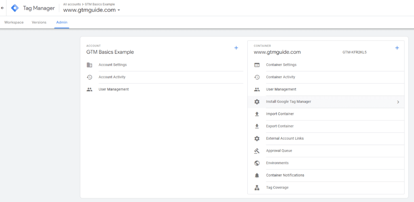
Task: Click the Account Activity history icon
Action: click(x=89, y=77)
